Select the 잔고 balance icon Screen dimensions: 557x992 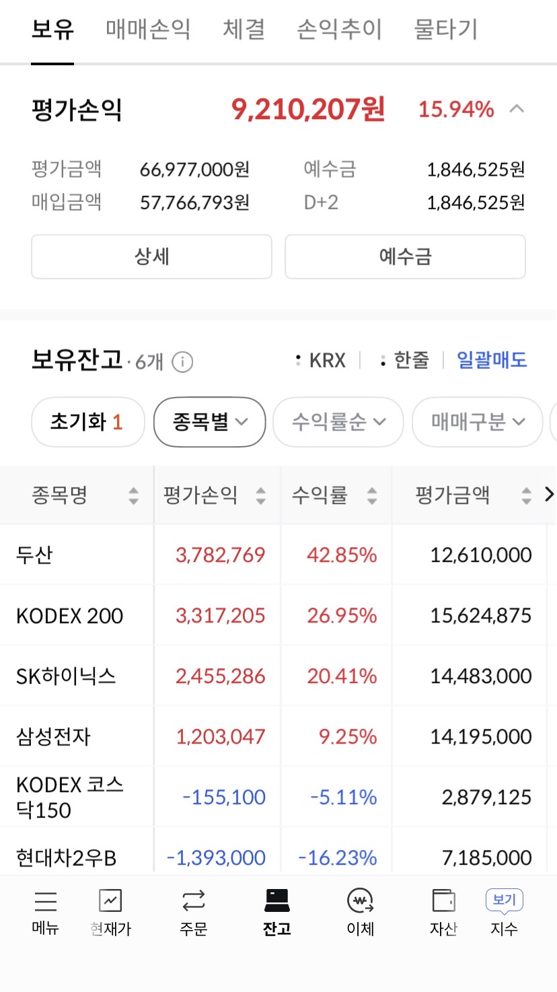tap(277, 899)
